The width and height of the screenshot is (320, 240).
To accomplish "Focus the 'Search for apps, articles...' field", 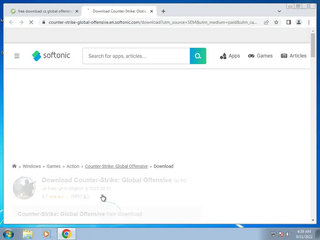I will [136, 56].
